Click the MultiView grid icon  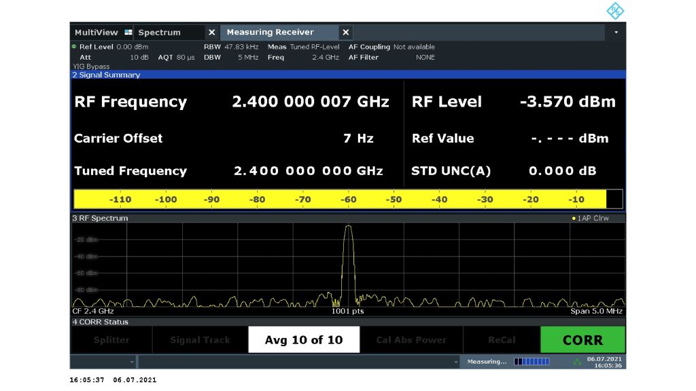pos(128,33)
